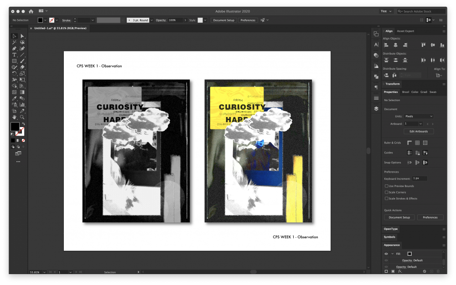Open the Edit Toolbar three dots
The width and height of the screenshot is (456, 285).
click(x=18, y=162)
